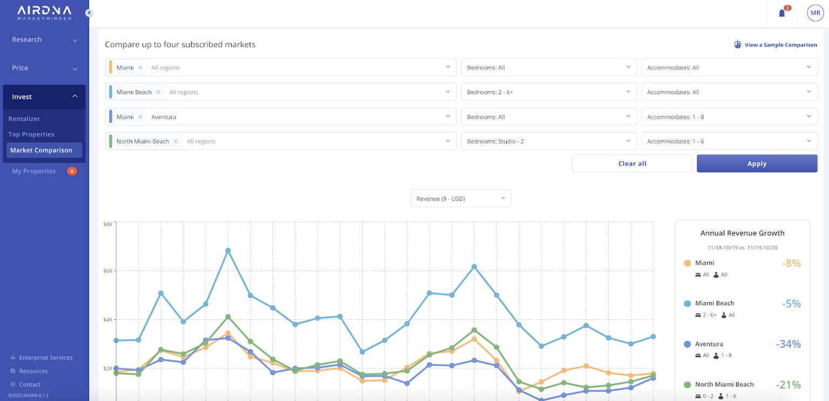Click the My Properties count badge
The image size is (829, 401).
(72, 171)
